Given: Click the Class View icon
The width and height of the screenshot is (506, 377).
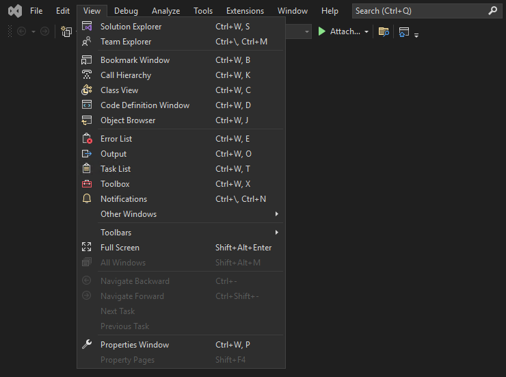Looking at the screenshot, I should [x=86, y=90].
